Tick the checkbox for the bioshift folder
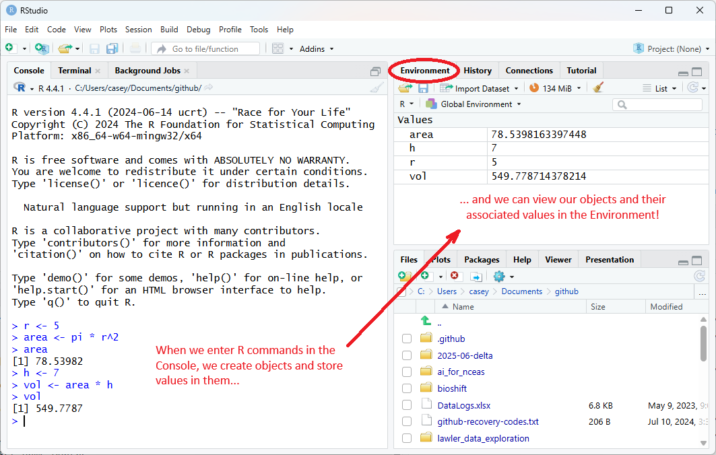 407,388
